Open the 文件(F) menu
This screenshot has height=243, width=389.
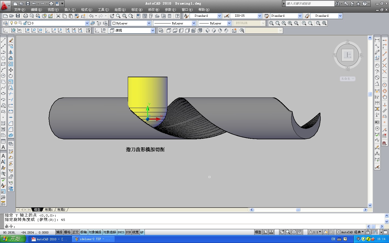(x=20, y=10)
